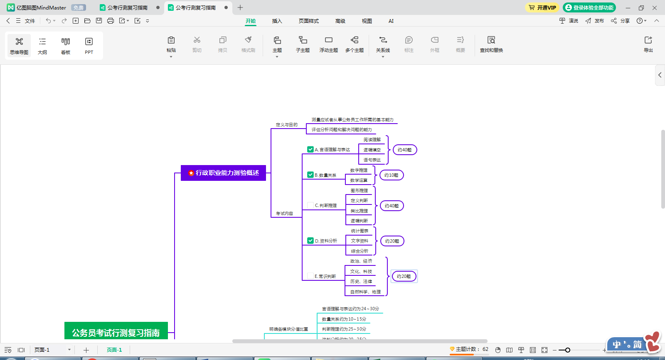Open the PPT view mode
The image size is (665, 360).
[89, 46]
